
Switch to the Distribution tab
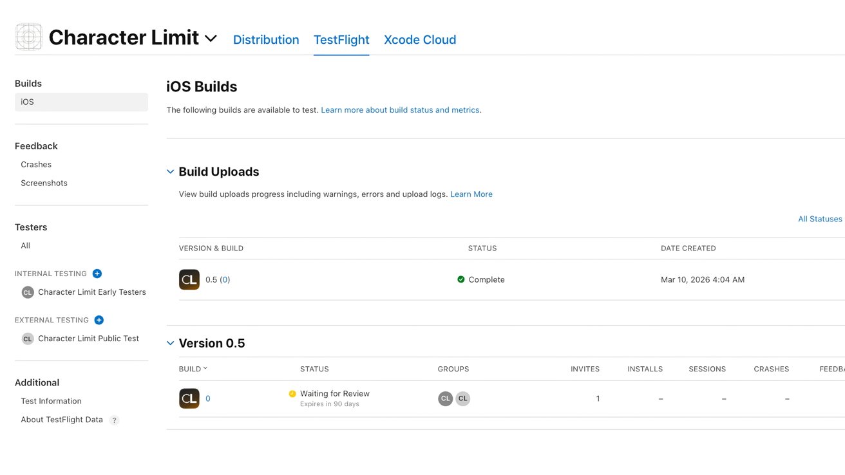coord(266,39)
